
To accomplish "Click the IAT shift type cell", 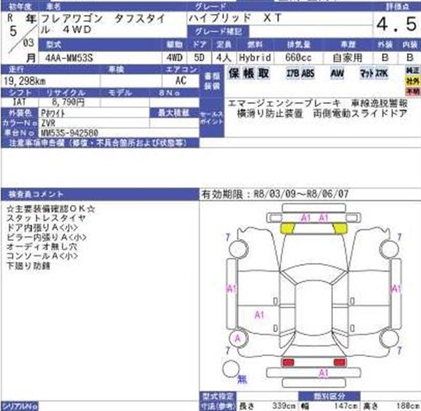I will tap(19, 102).
